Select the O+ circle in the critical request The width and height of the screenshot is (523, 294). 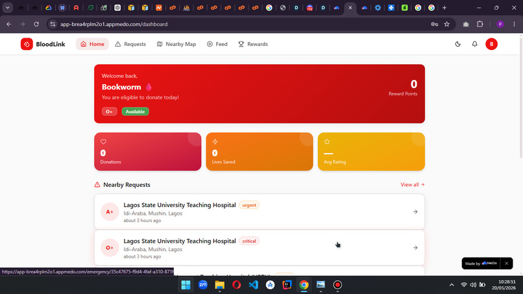[x=110, y=248]
